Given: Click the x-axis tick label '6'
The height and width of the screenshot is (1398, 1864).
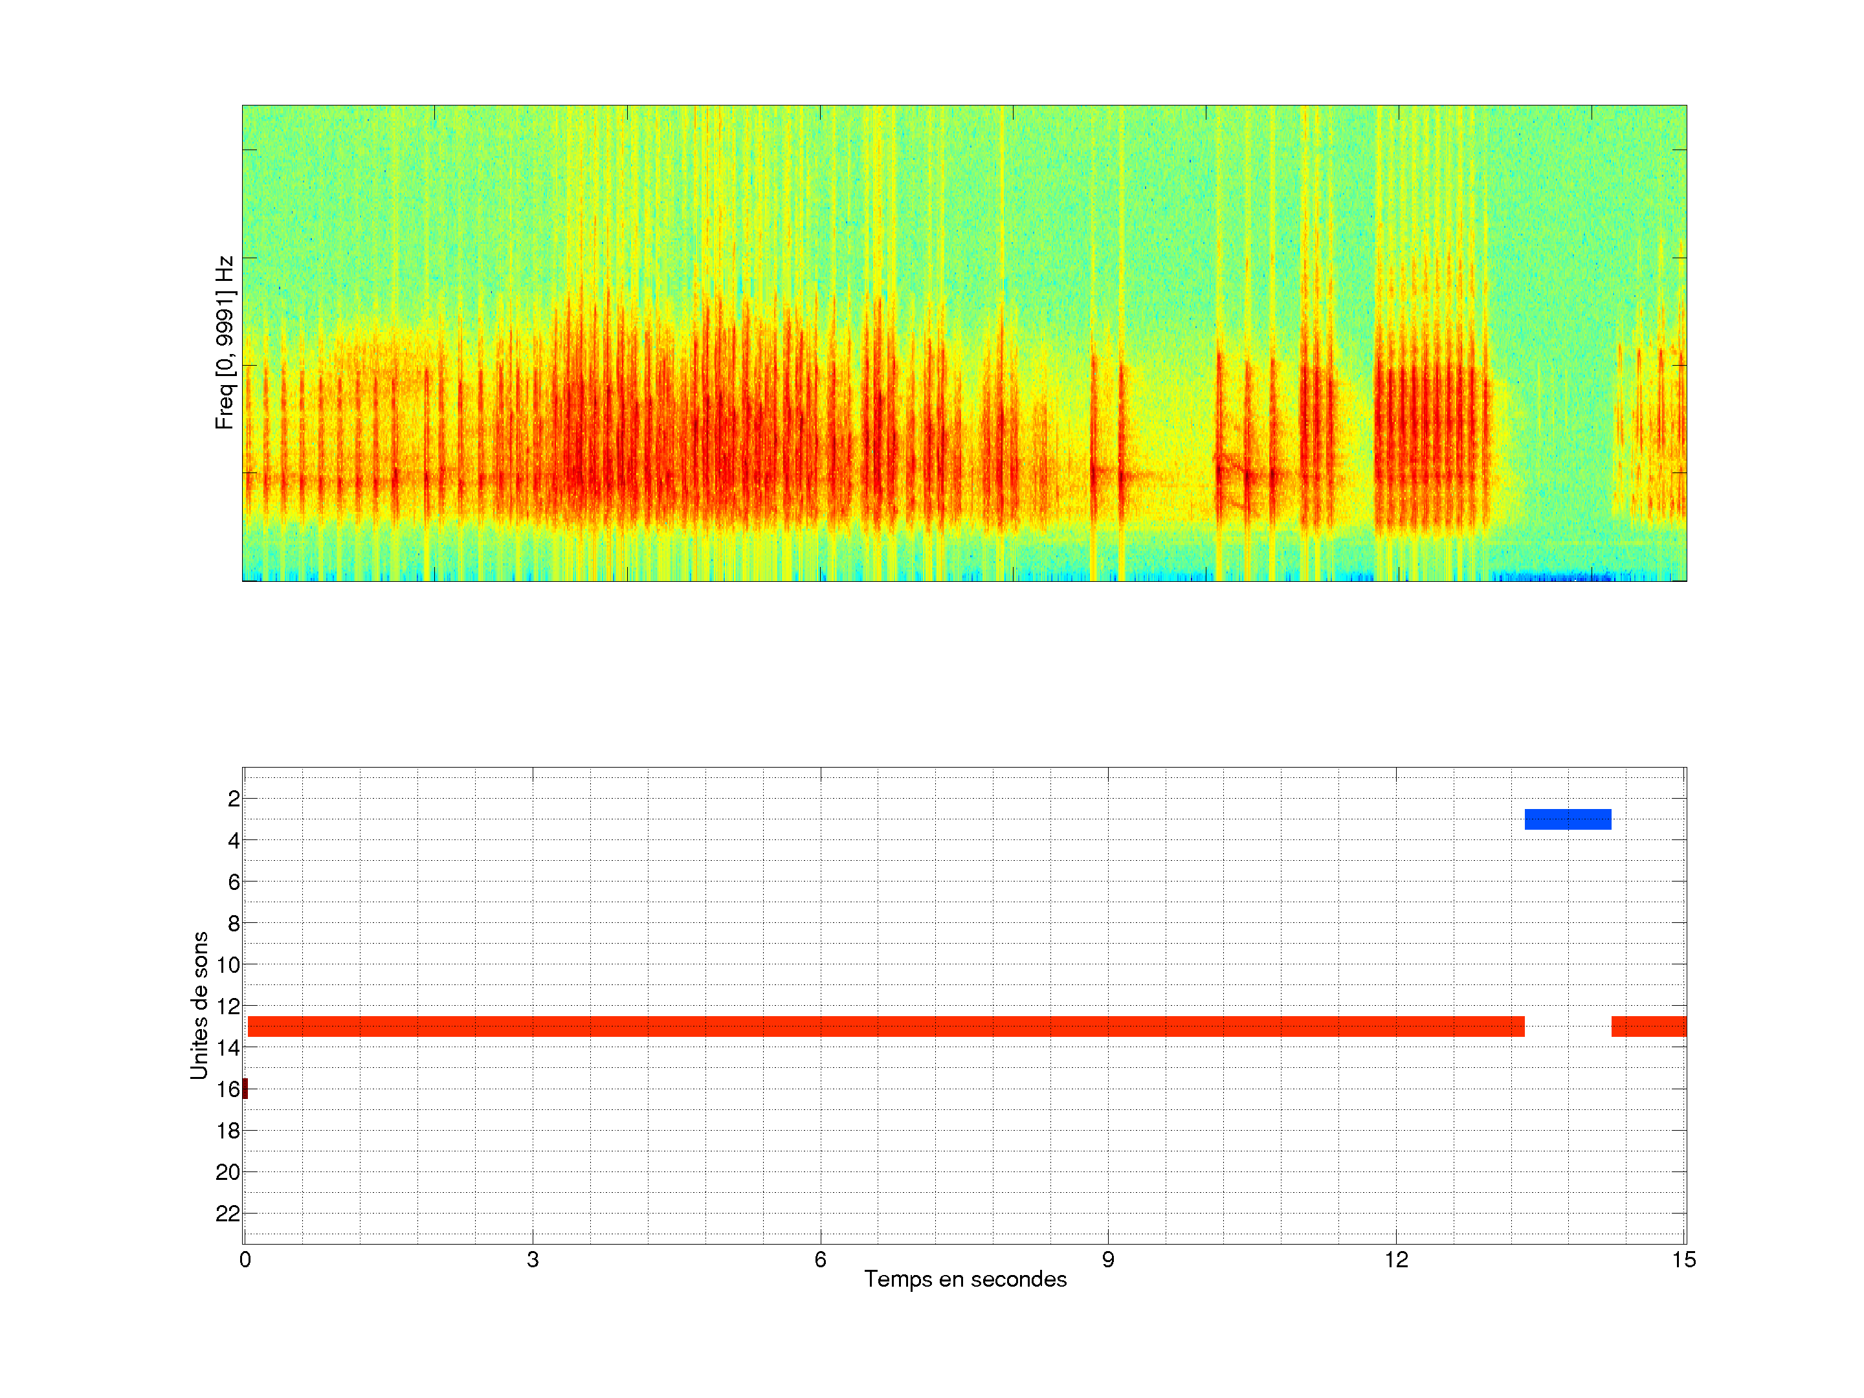Looking at the screenshot, I should click(820, 1259).
